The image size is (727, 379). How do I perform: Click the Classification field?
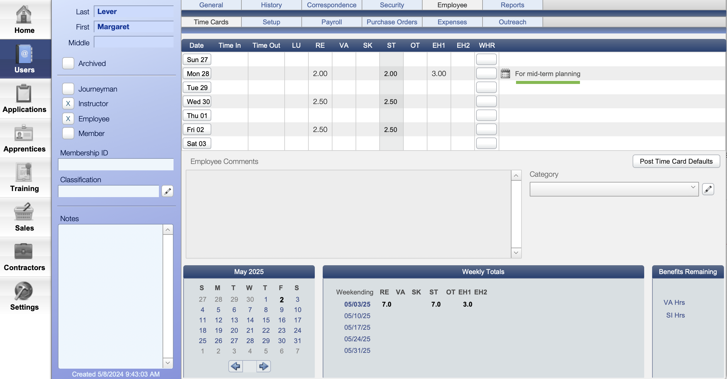109,191
